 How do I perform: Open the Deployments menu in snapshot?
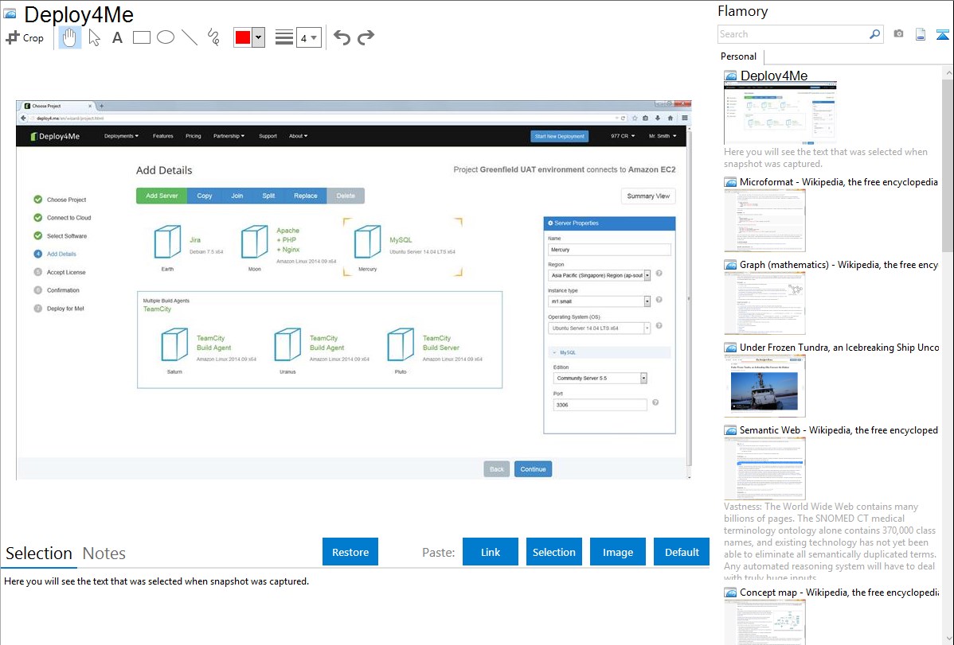point(121,136)
